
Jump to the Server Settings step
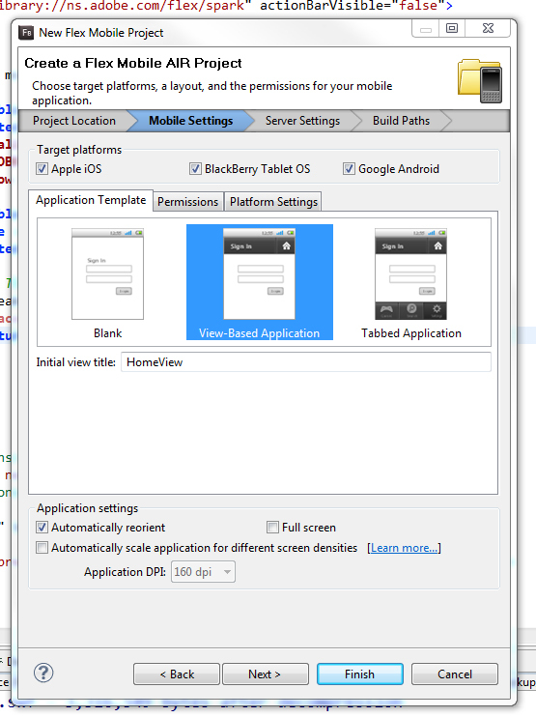click(x=302, y=121)
